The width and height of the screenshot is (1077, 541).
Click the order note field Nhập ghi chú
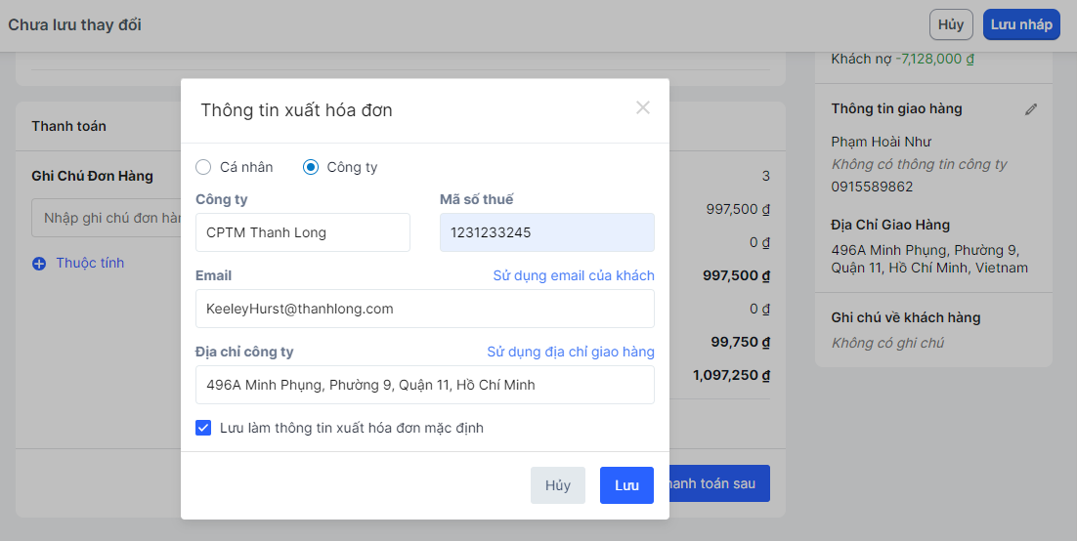point(108,218)
